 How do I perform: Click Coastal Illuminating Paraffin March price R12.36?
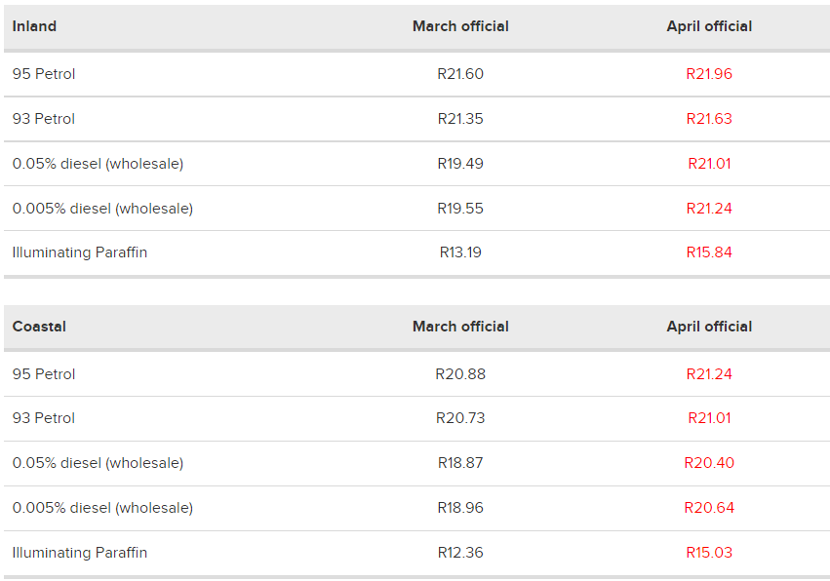(460, 553)
